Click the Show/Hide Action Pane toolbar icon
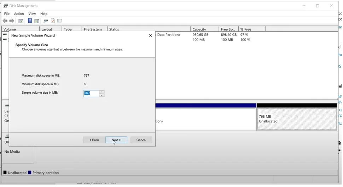The image size is (343, 187). 37,21
